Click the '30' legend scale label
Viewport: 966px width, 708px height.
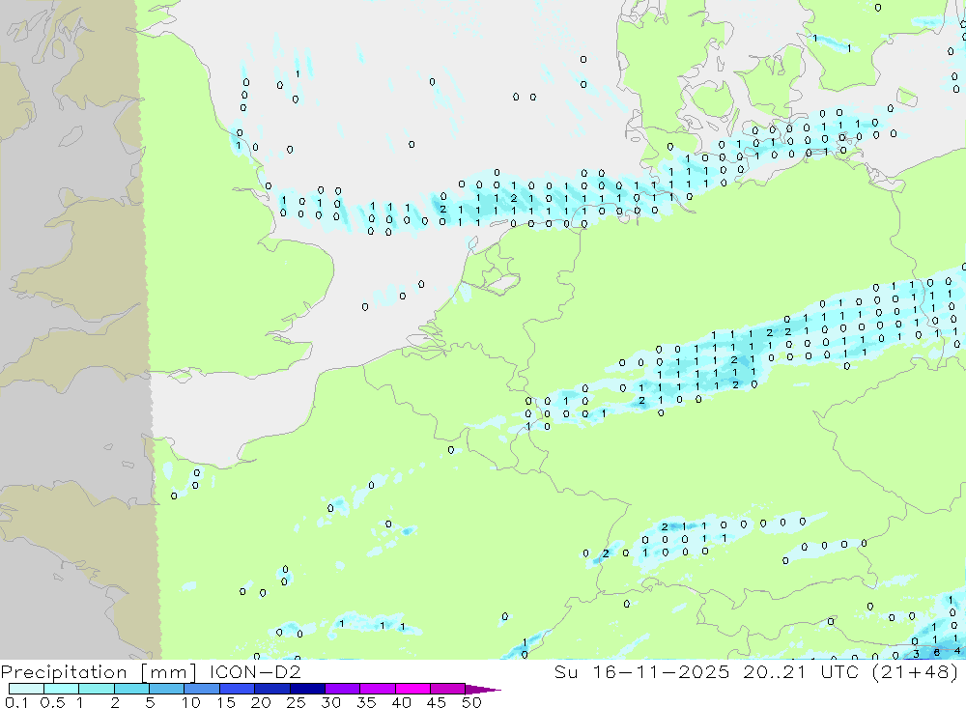(x=330, y=702)
